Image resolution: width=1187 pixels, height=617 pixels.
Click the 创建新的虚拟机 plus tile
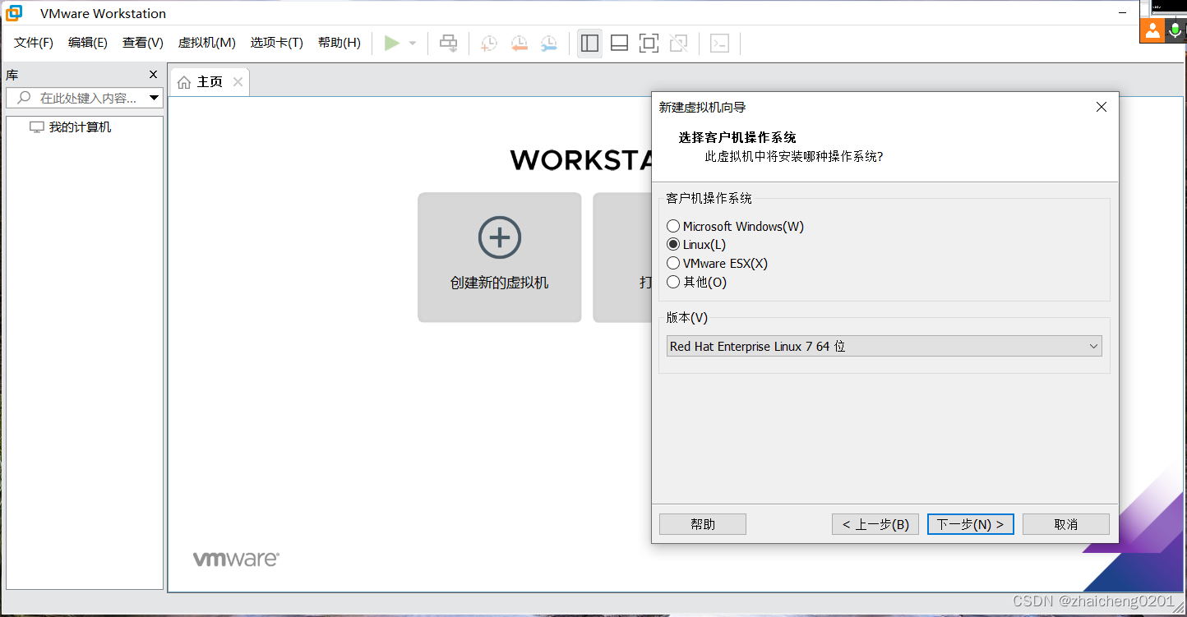tap(500, 257)
